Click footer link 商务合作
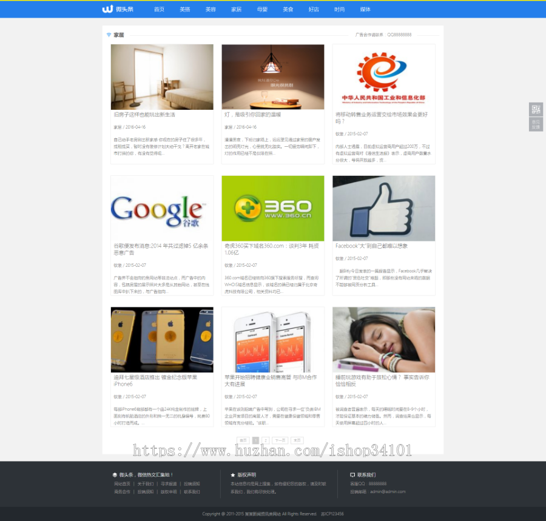This screenshot has width=546, height=521. [x=122, y=492]
